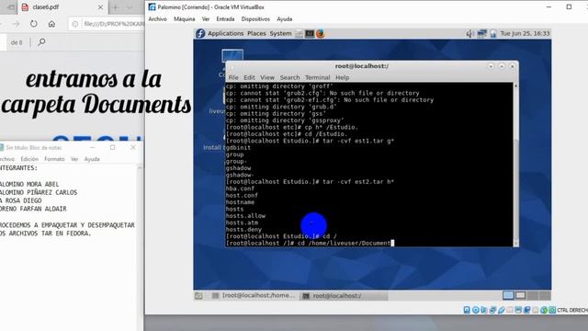Viewport: 588px width, 331px height.
Task: Open the System menu in Fedora panel
Action: tap(280, 33)
